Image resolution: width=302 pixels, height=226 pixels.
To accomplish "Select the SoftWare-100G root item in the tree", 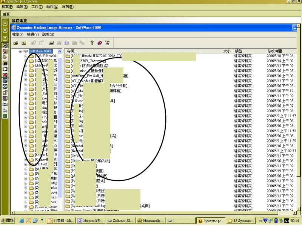I will (40, 51).
